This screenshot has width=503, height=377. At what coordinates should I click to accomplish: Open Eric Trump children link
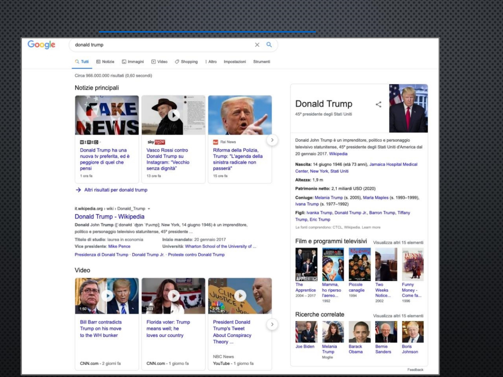320,220
